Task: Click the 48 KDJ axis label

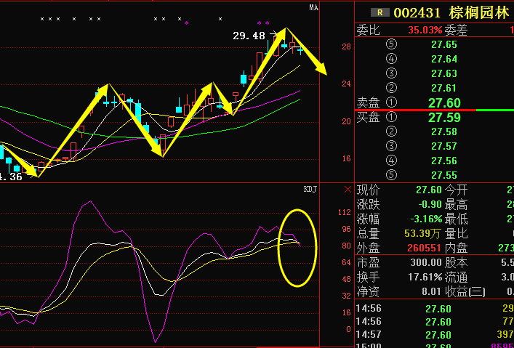Action: (346, 279)
